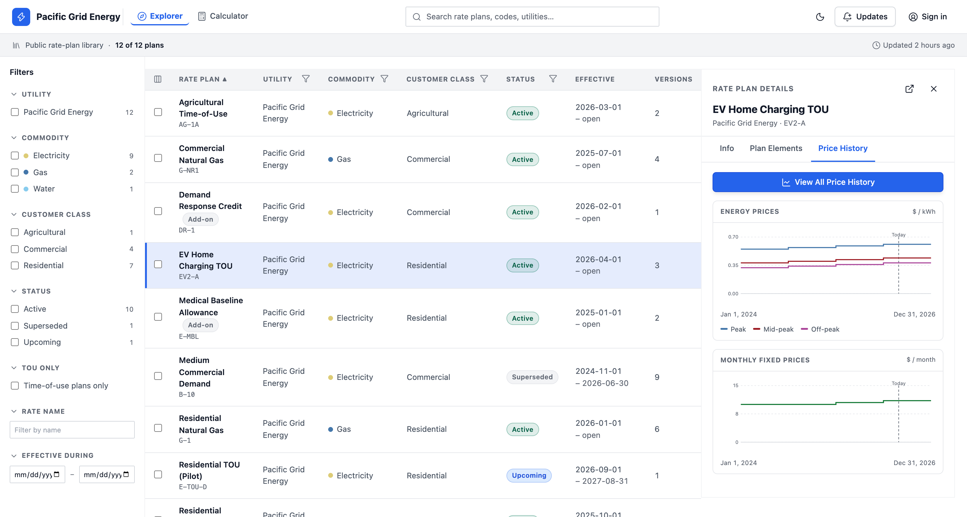
Task: Open the Updates button
Action: pyautogui.click(x=865, y=17)
